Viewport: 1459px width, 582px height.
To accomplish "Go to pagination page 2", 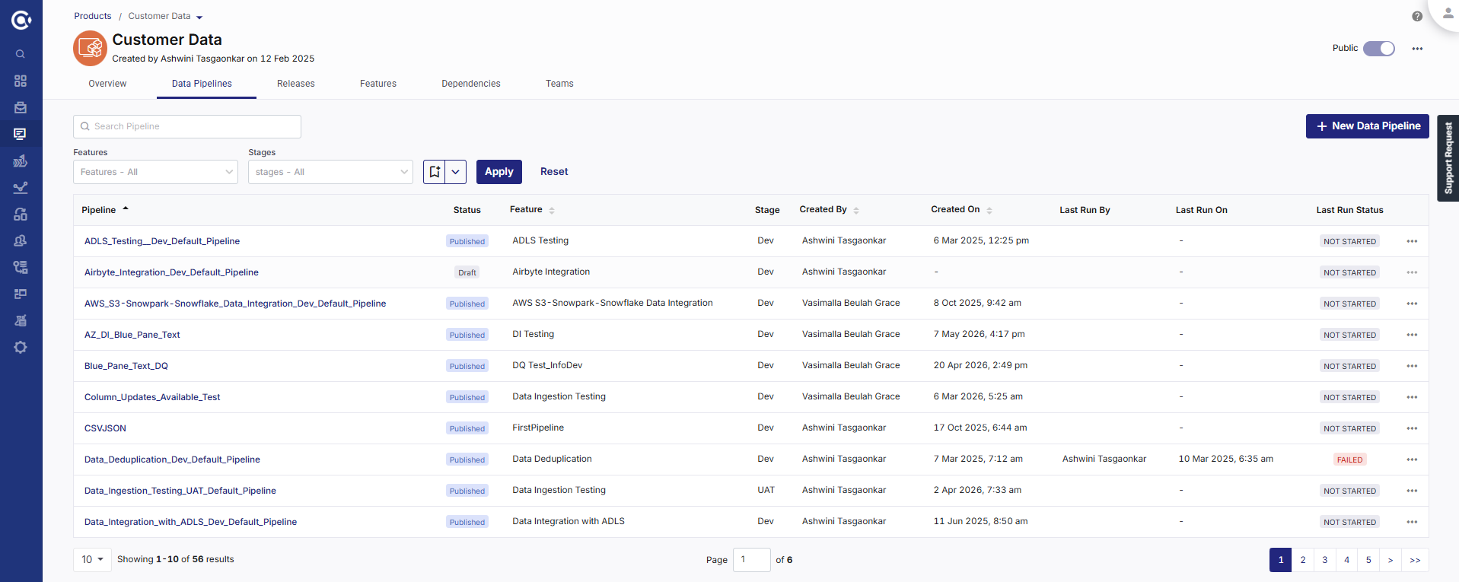I will (x=1303, y=560).
